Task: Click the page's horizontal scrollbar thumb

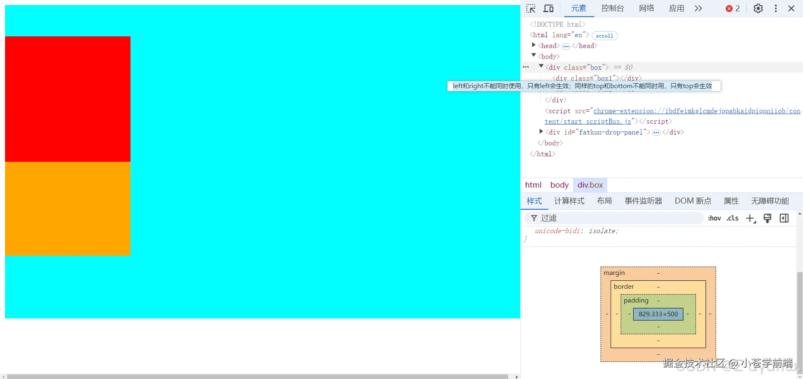Action: [258, 376]
